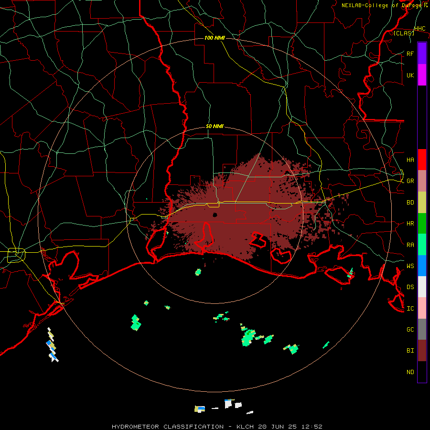Click the BI dark red legend swatch

tap(422, 351)
